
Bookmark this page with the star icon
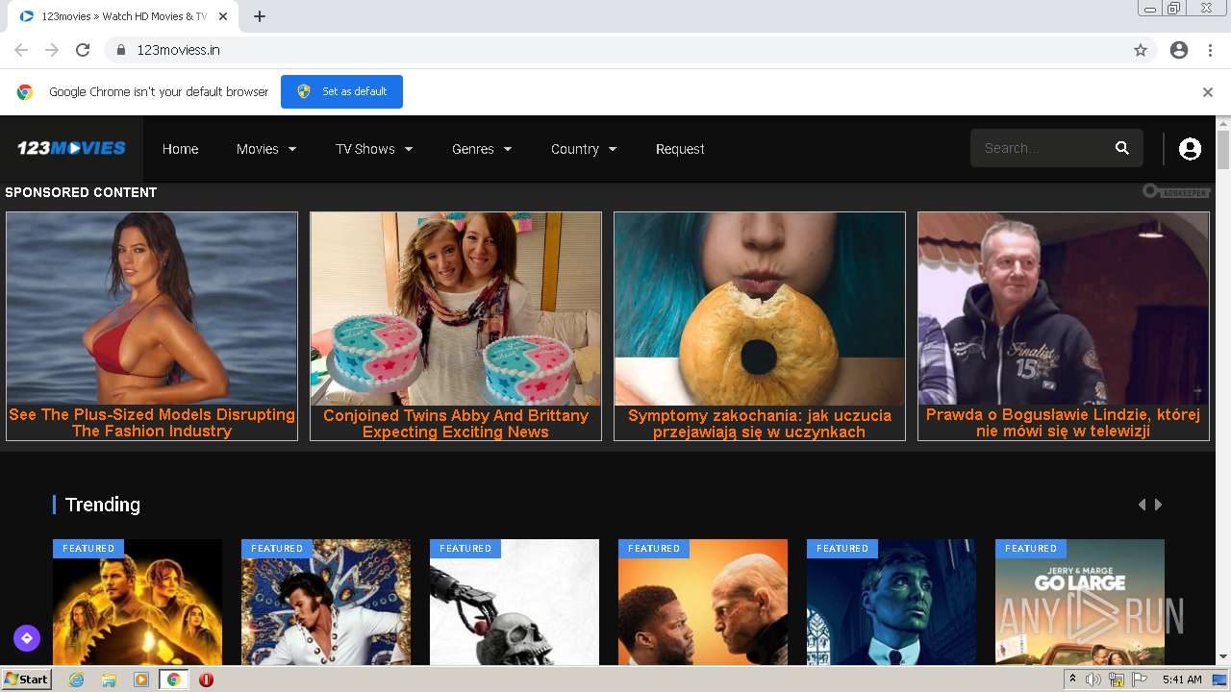click(1141, 50)
